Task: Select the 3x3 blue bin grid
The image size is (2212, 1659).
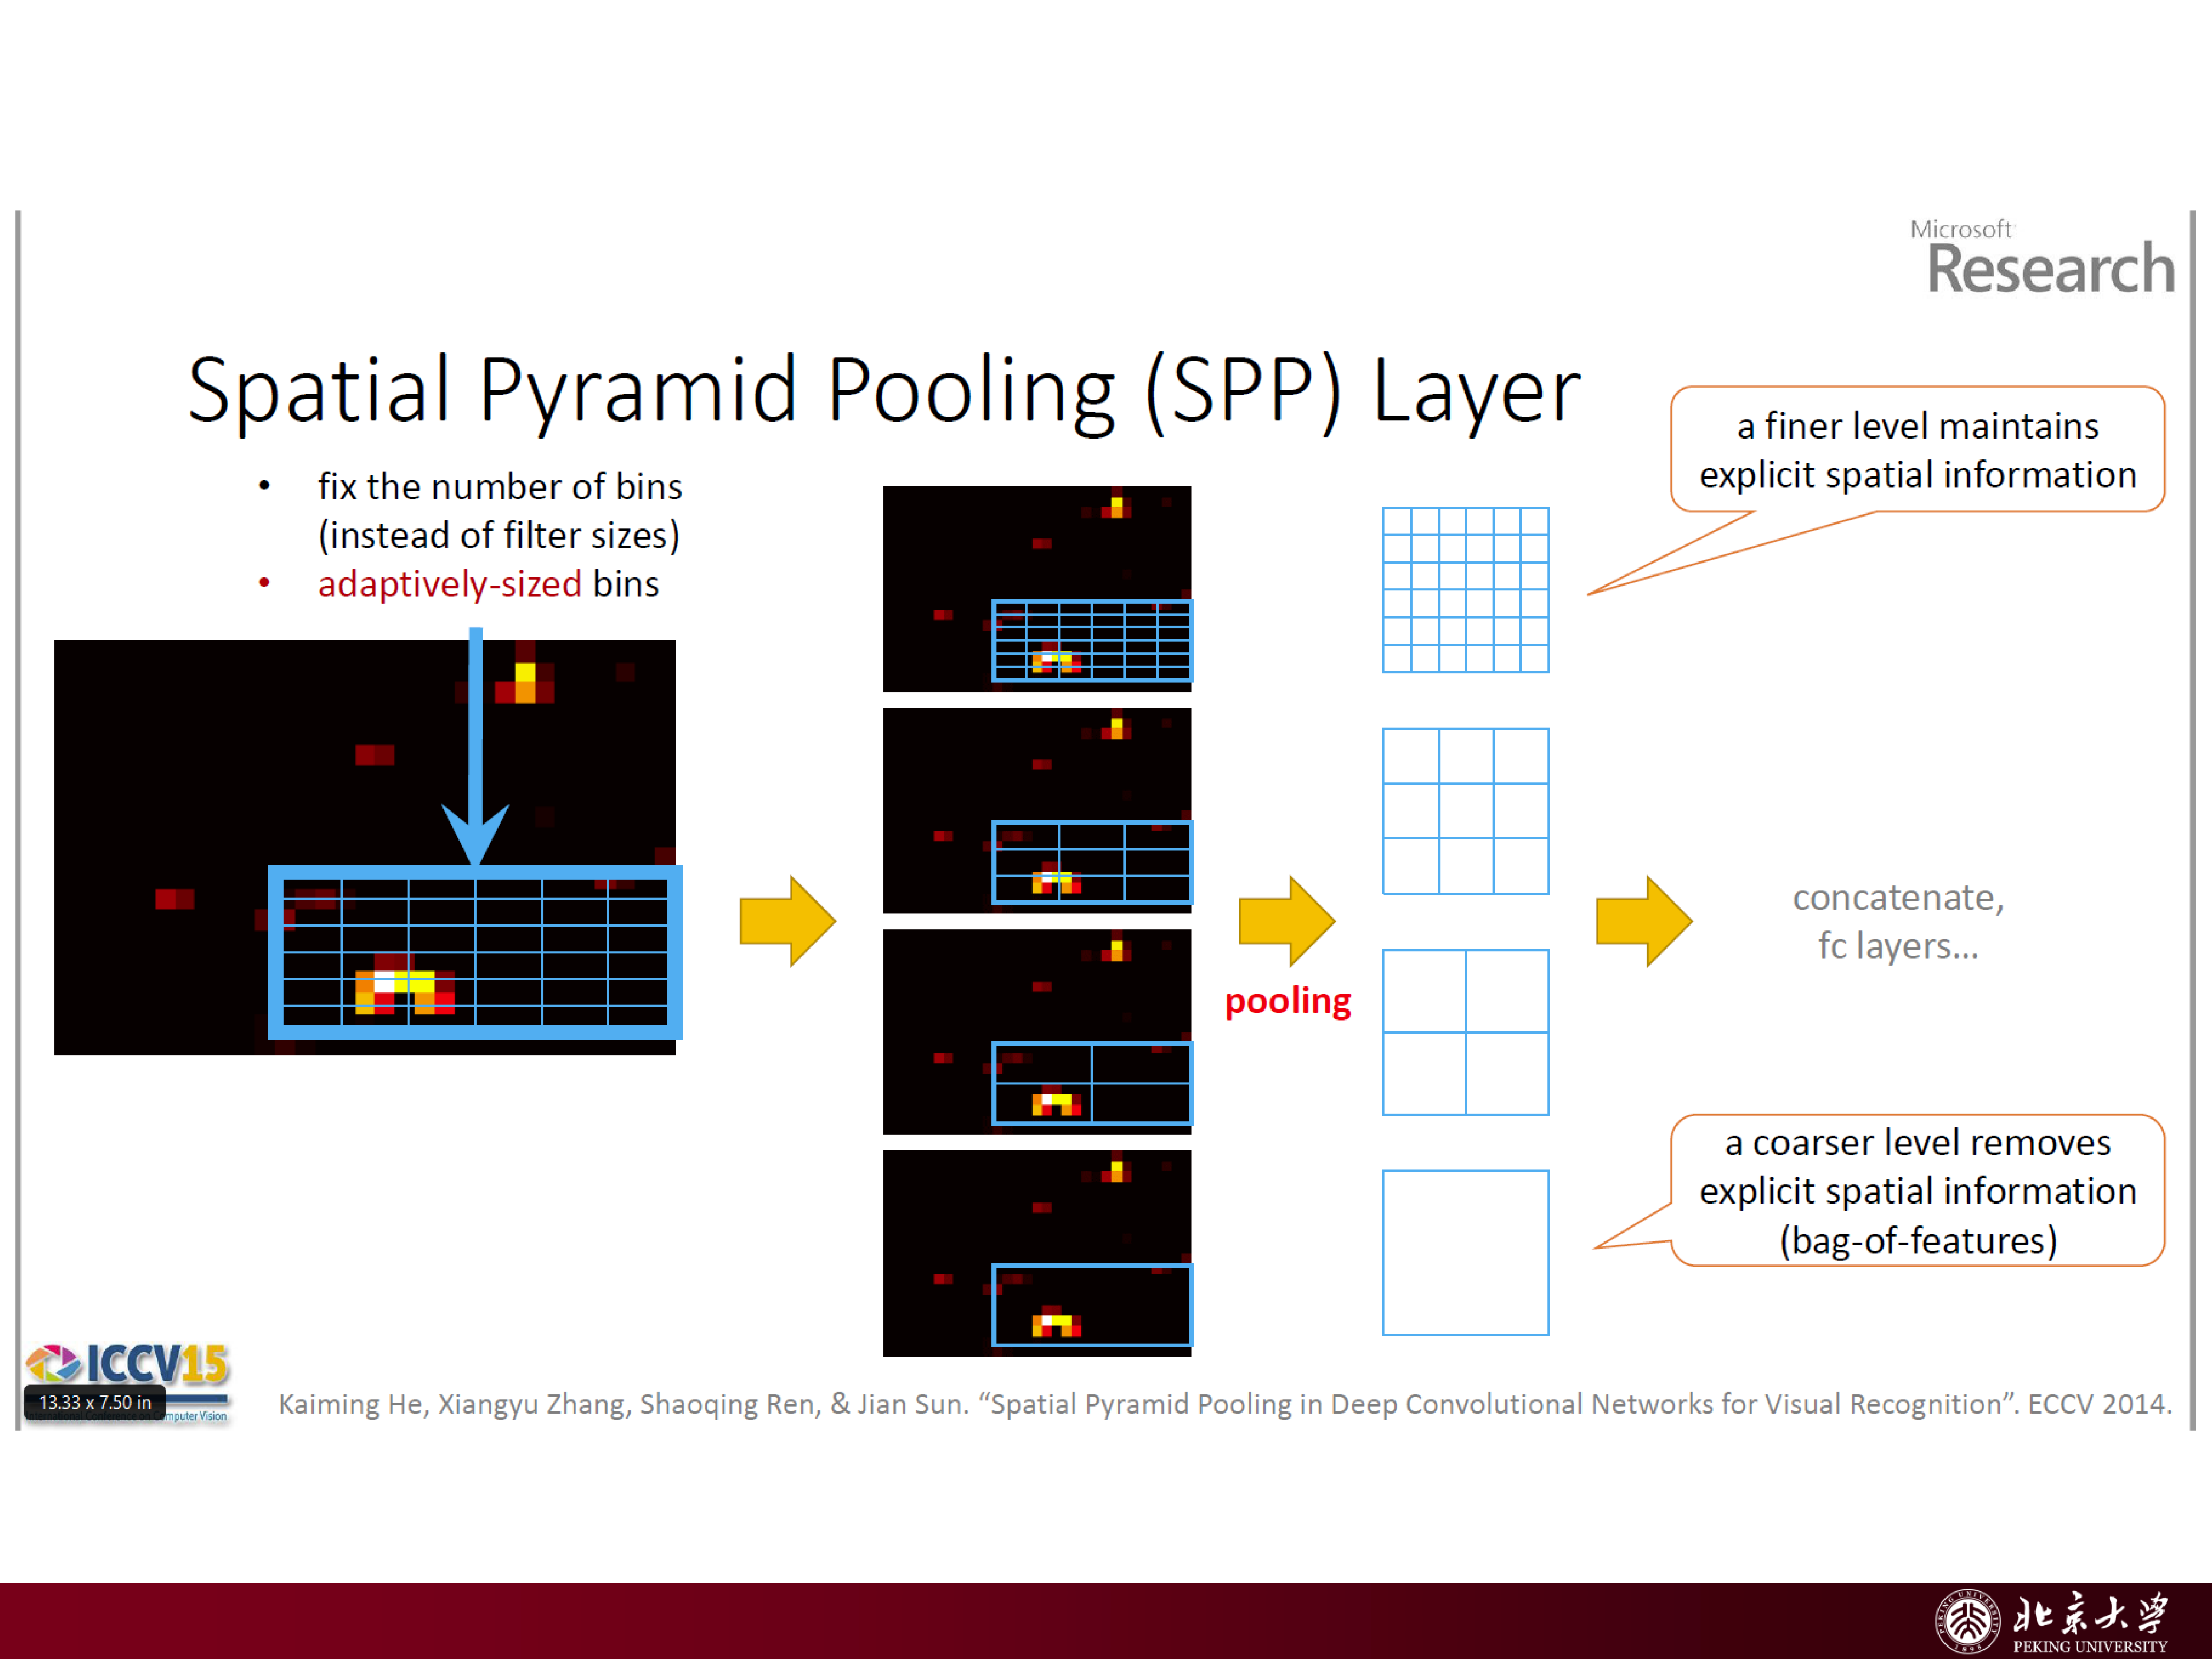Action: point(1465,811)
